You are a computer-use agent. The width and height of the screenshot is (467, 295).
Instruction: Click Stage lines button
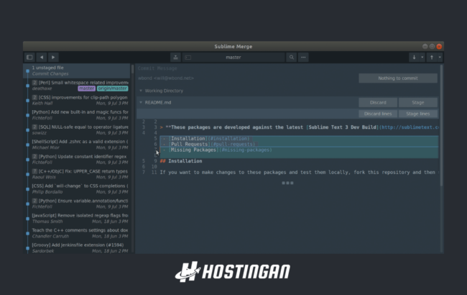coord(418,114)
